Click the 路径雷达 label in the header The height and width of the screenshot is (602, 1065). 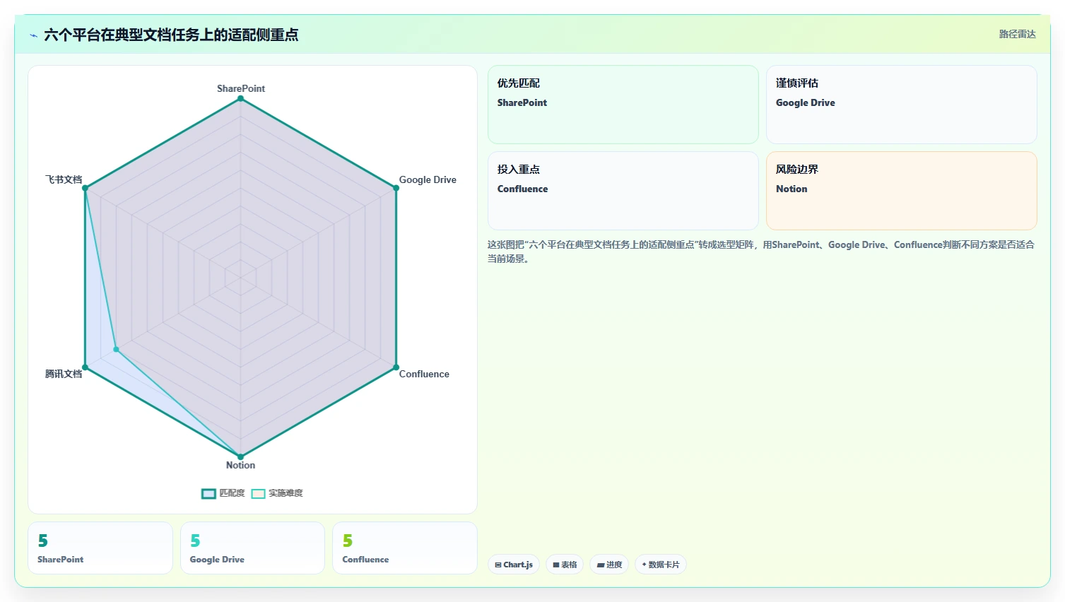1017,34
